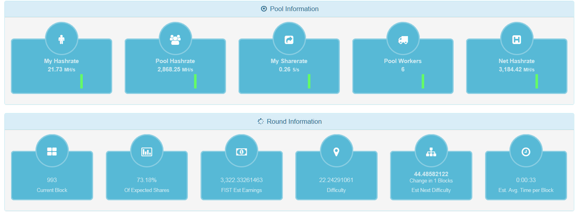The width and height of the screenshot is (575, 213).
Task: Select the Of Expected Shares label
Action: pyautogui.click(x=147, y=190)
